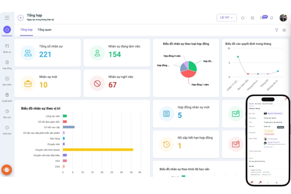Open Báo cáo in the sidebar

(7, 114)
